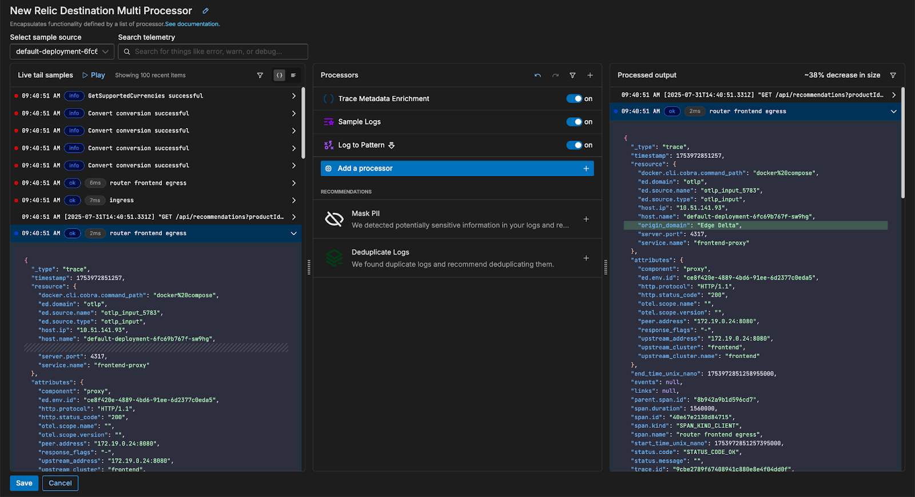
Task: Open the filter in Processors panel header
Action: (x=572, y=75)
